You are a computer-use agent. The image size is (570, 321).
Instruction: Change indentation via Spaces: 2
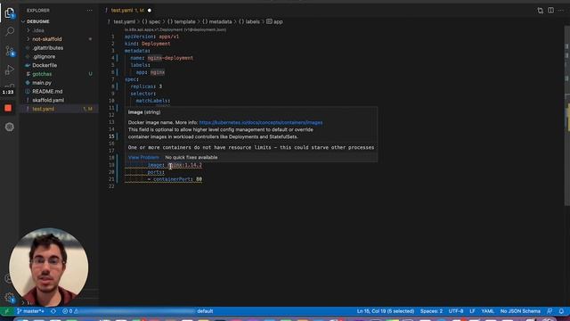click(431, 311)
